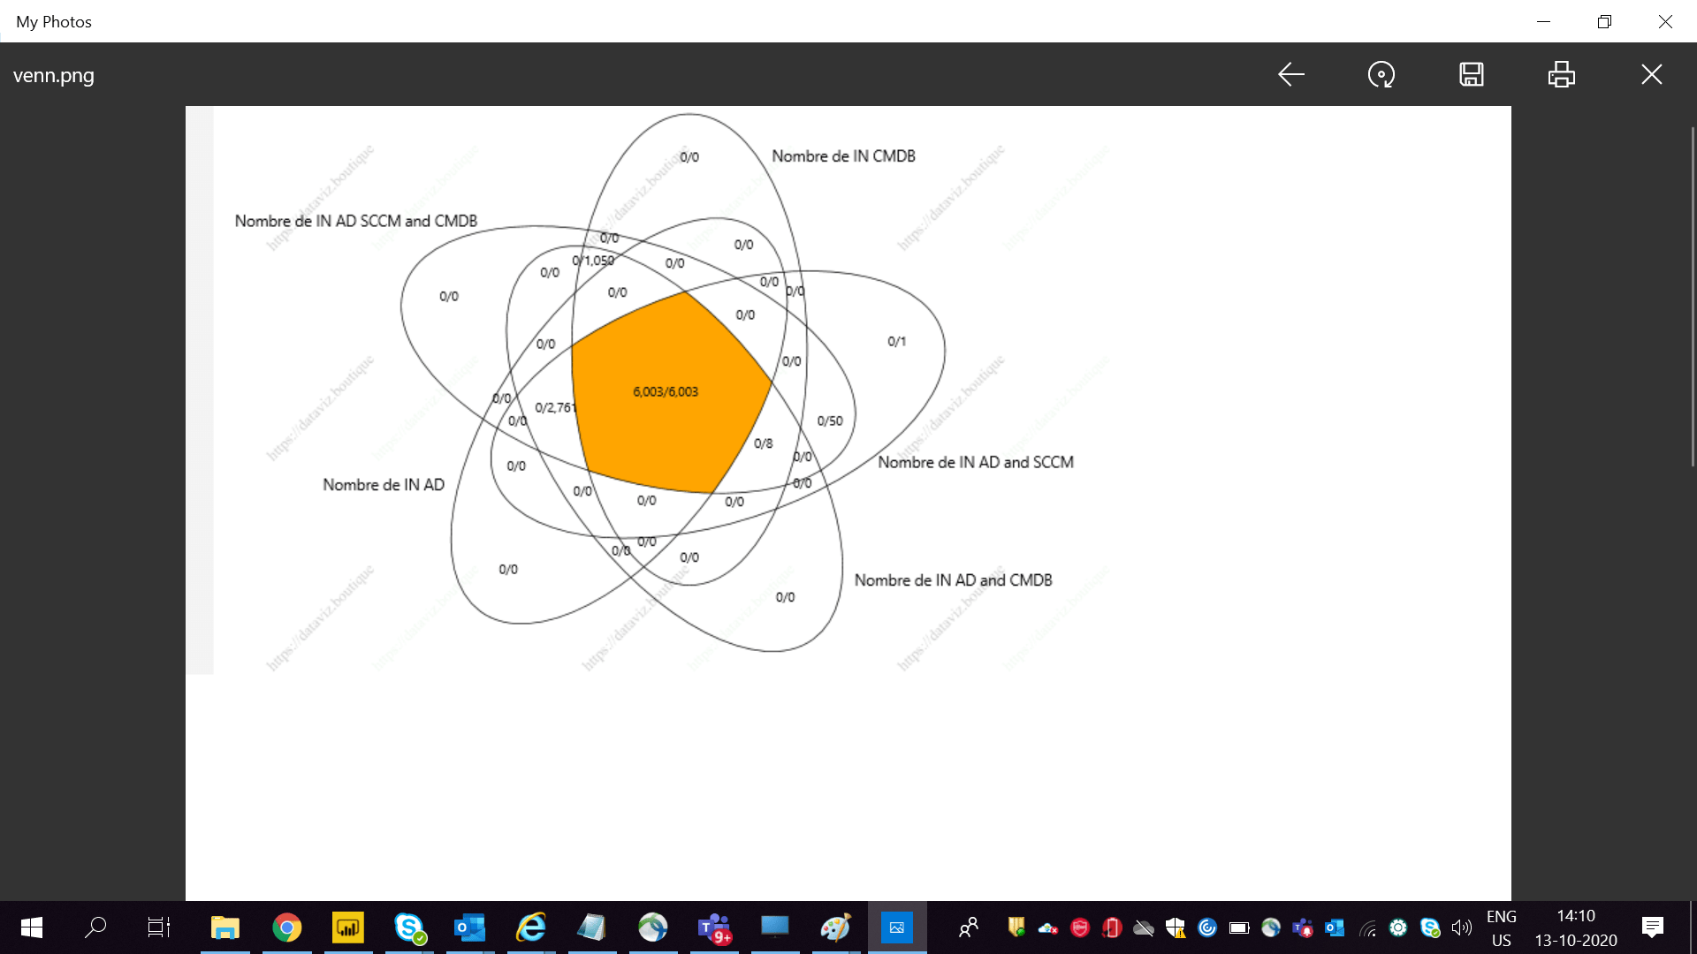Open Paint 3D from the taskbar
The height and width of the screenshot is (954, 1697).
point(836,927)
